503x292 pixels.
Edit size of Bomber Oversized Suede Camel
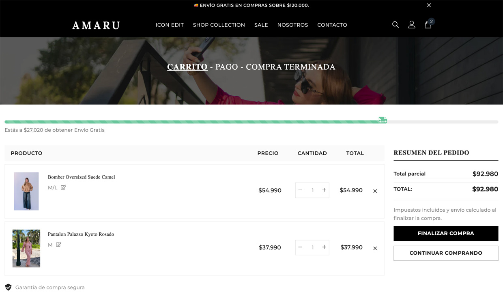tap(63, 187)
